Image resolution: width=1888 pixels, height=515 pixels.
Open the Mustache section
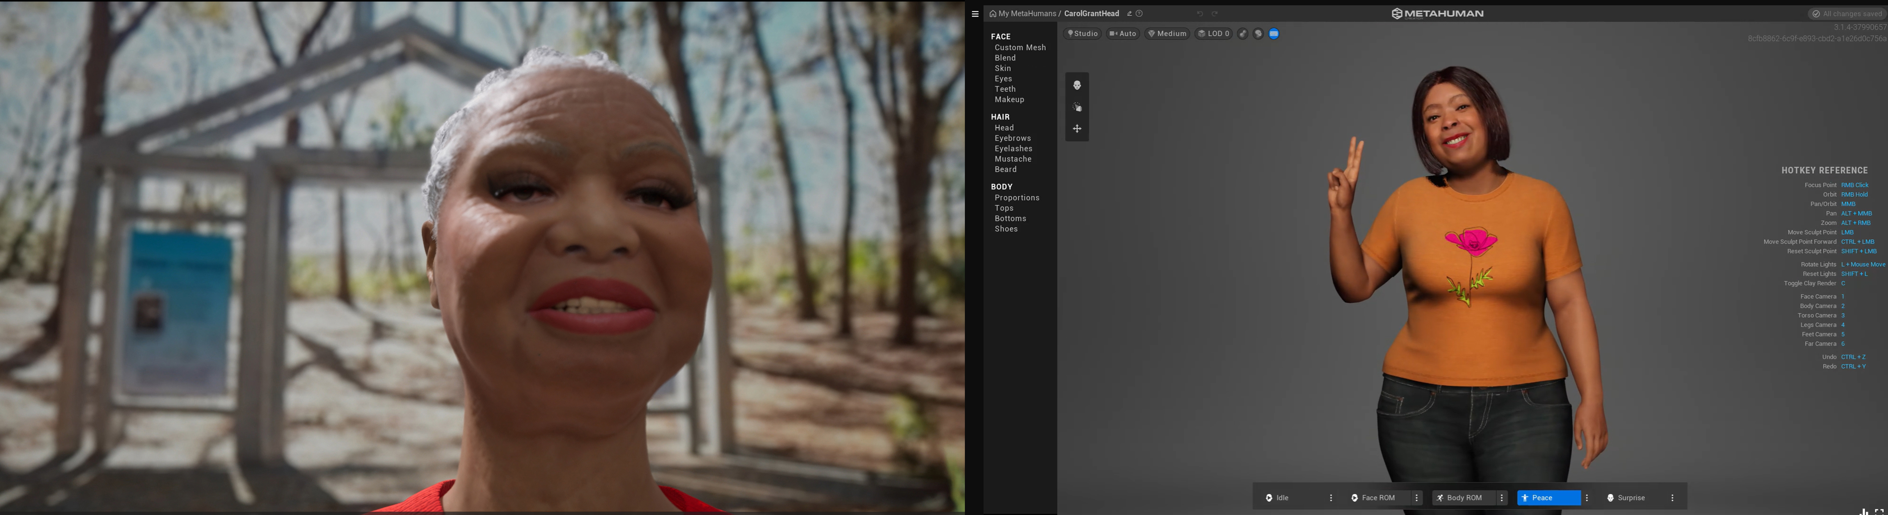[x=1013, y=159]
